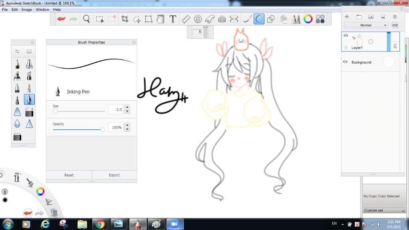Pick the Quick Transform lasso tool

137,19
